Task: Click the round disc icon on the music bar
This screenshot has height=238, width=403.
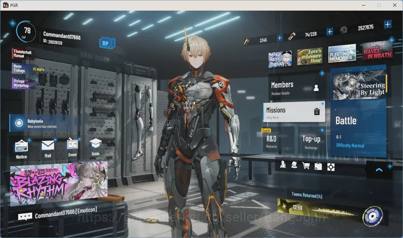Action: [x=373, y=216]
